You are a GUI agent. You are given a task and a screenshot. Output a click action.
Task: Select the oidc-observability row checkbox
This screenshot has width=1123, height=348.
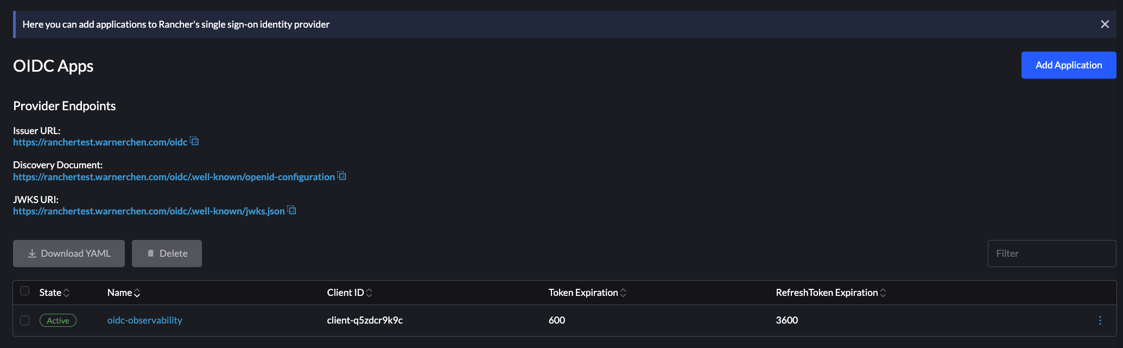coord(25,320)
